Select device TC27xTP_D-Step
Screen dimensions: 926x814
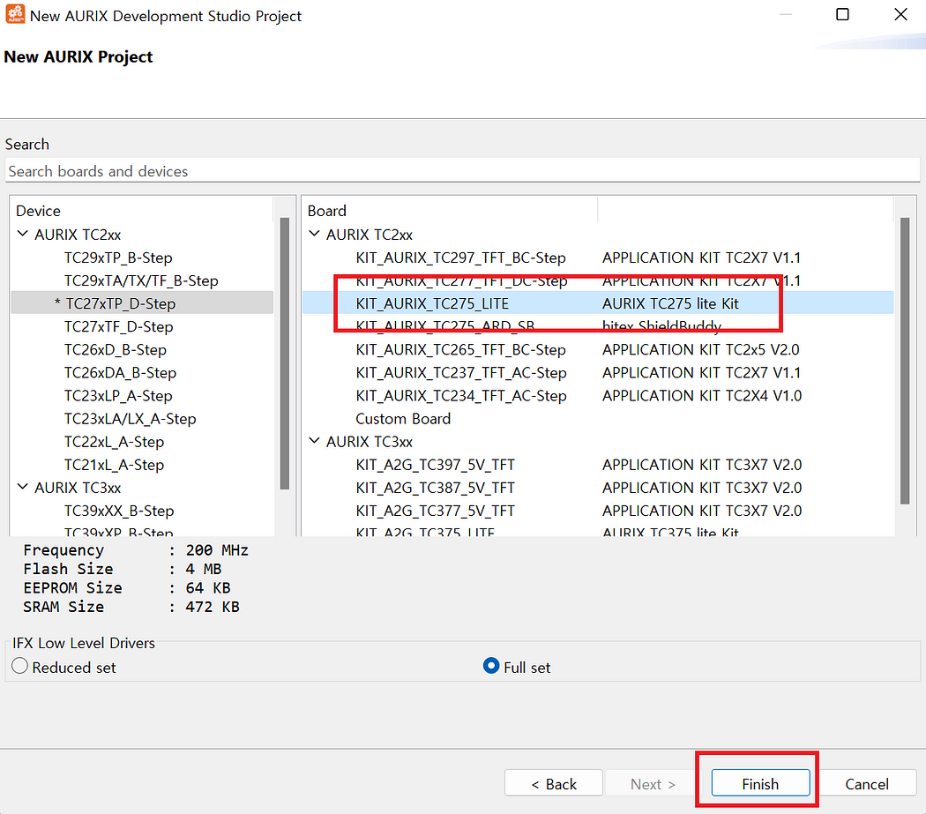click(121, 303)
